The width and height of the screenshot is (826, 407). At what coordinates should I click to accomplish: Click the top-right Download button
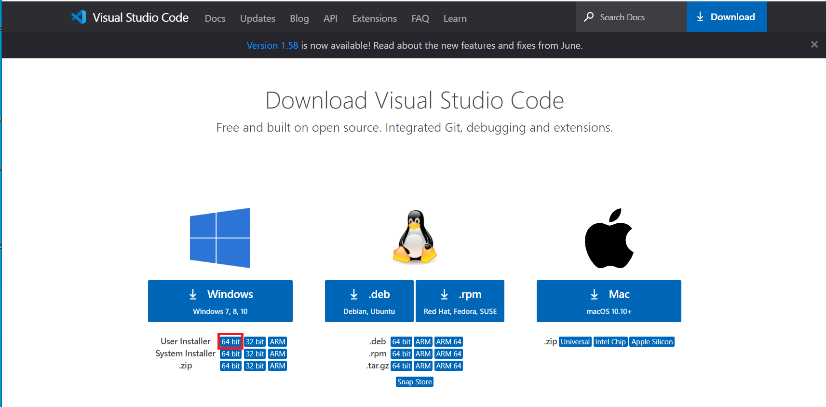pos(726,17)
